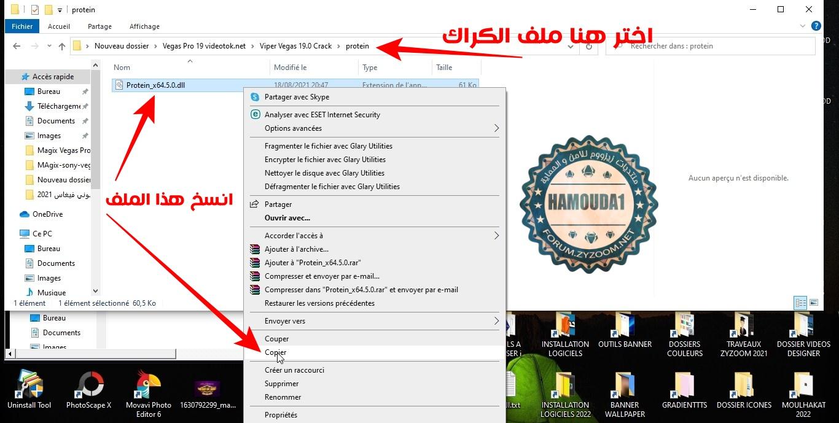Image resolution: width=839 pixels, height=423 pixels.
Task: Click the Properties checkmark icon in title bar
Action: click(34, 10)
